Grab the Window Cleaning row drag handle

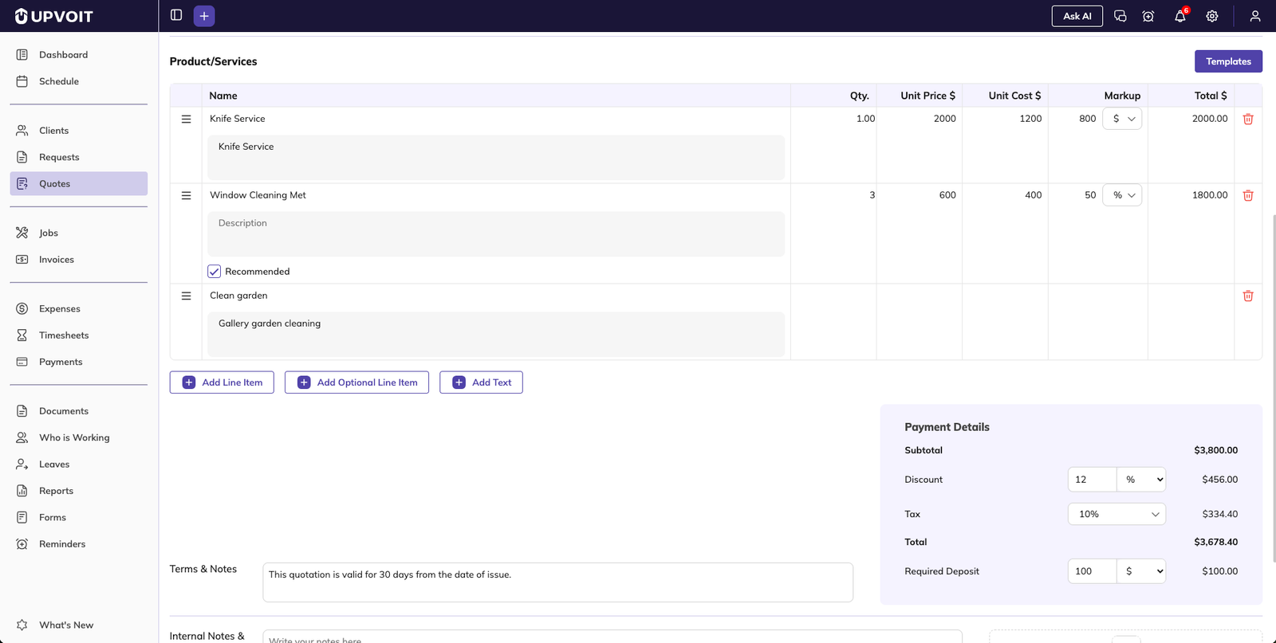click(187, 195)
